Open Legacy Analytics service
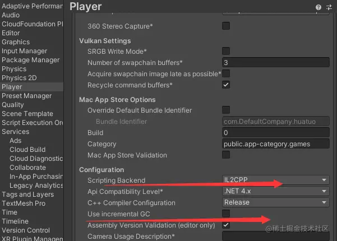The width and height of the screenshot is (337, 241). point(32,186)
